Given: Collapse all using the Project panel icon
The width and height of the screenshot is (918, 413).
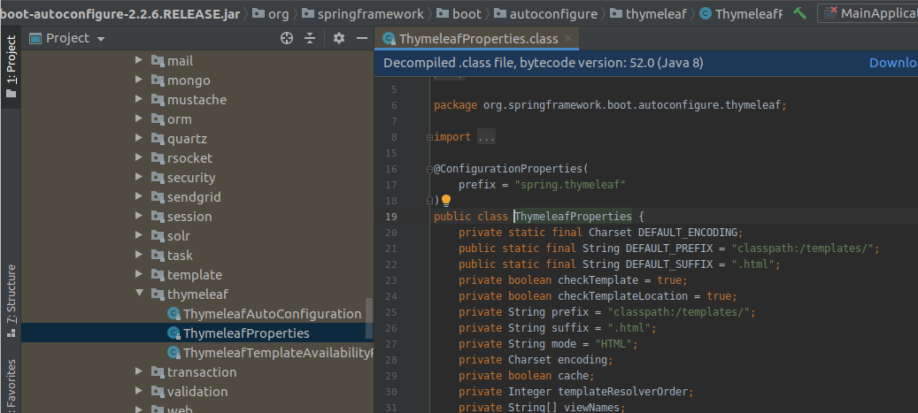Looking at the screenshot, I should [311, 39].
